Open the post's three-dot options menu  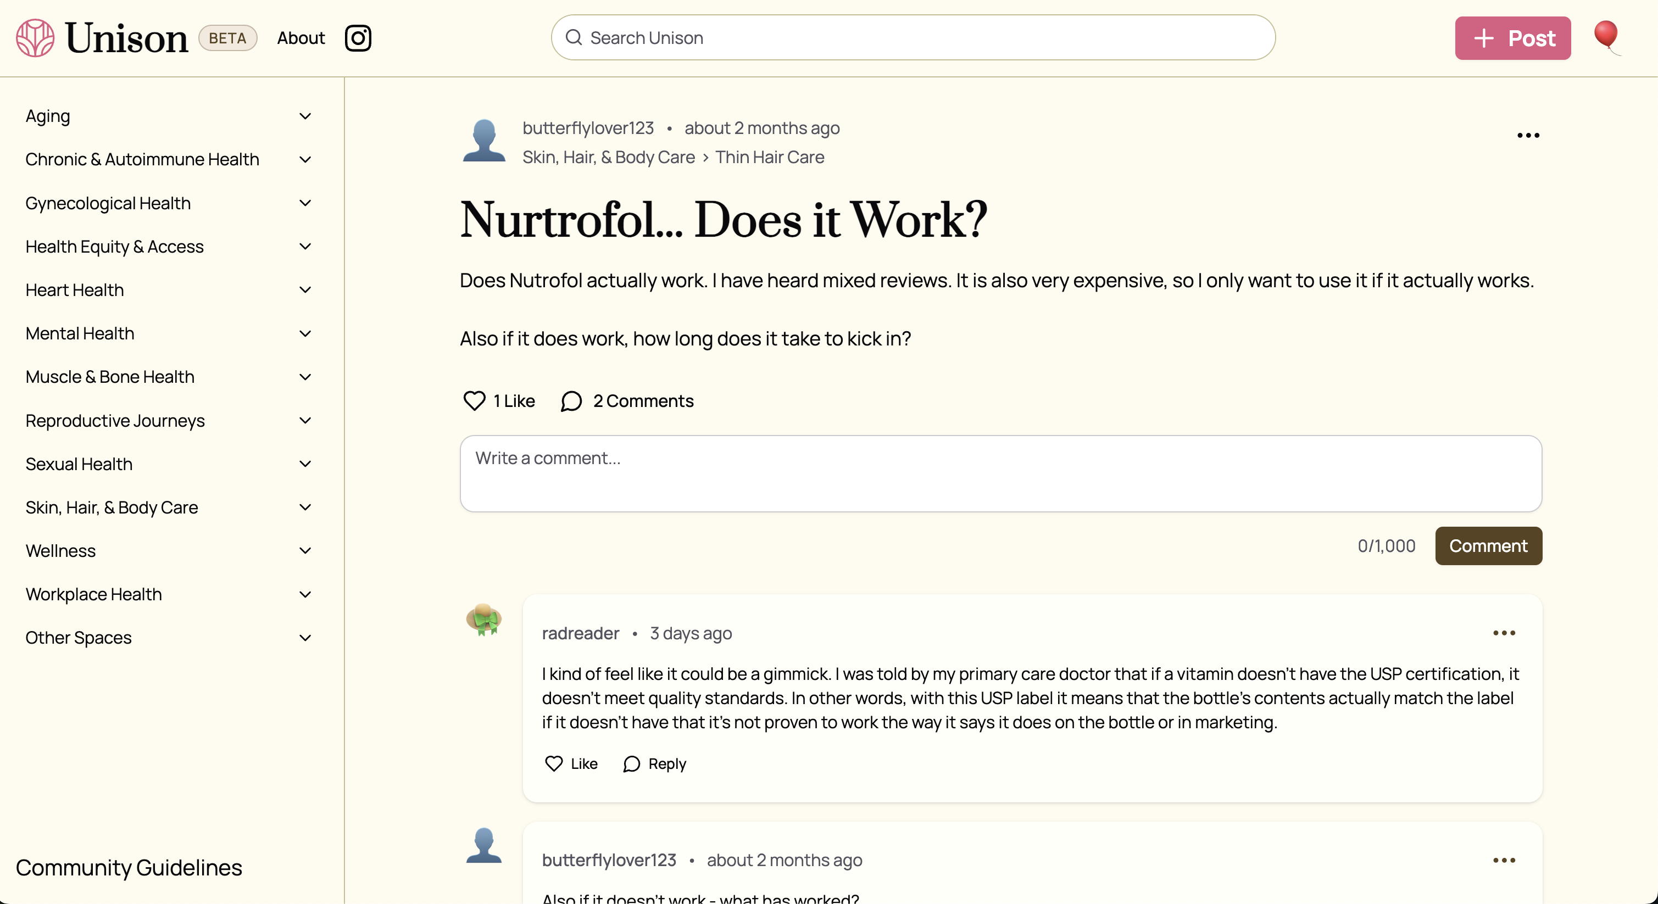[1528, 135]
